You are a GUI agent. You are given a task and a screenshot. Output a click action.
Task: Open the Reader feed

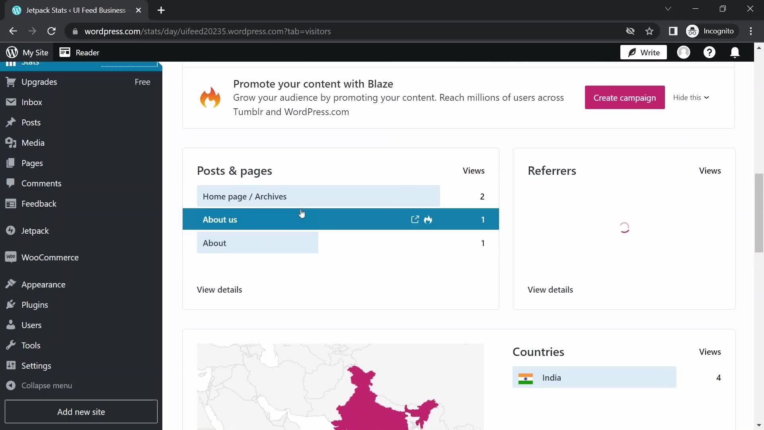79,53
